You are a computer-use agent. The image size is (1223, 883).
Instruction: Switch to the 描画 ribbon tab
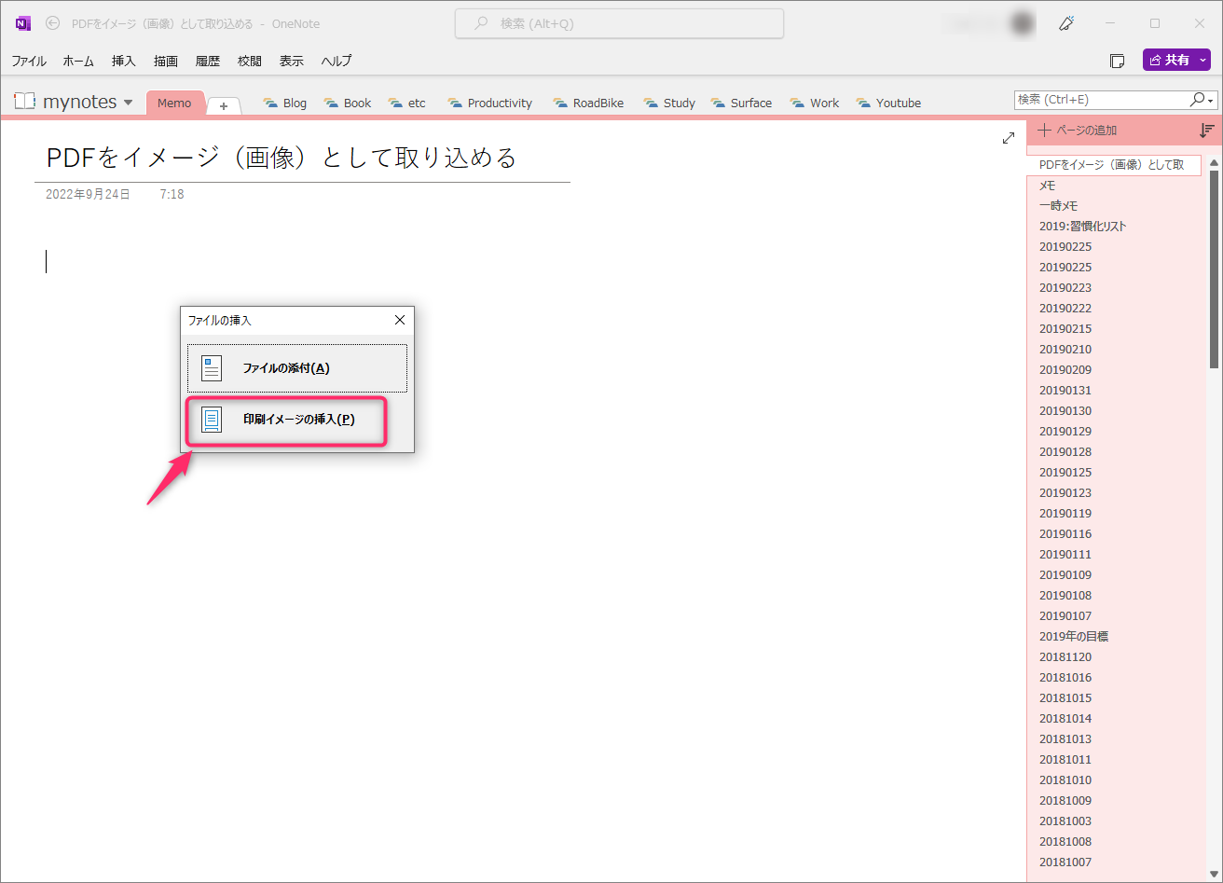tap(165, 61)
